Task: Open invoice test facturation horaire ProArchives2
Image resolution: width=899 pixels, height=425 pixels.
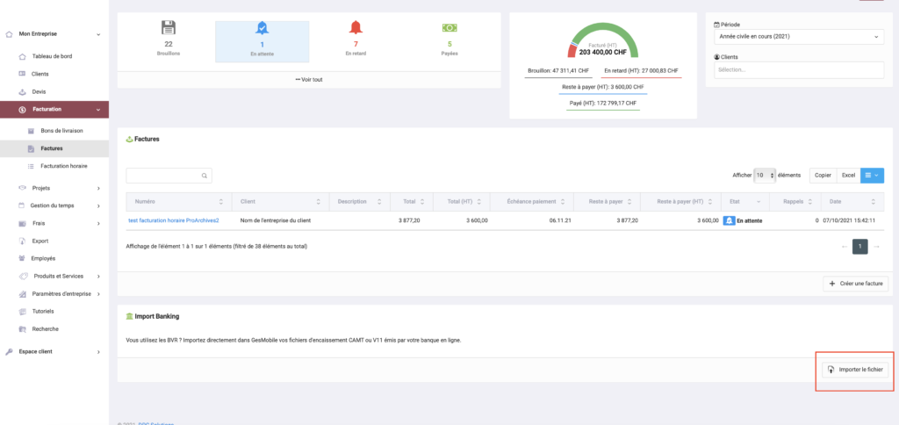Action: [x=173, y=220]
